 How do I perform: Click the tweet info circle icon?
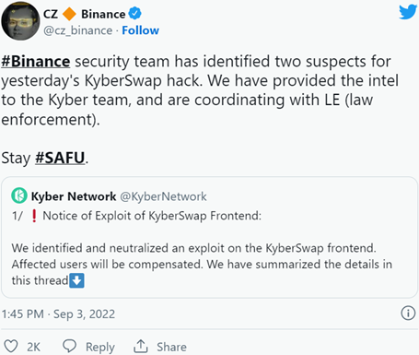408,314
